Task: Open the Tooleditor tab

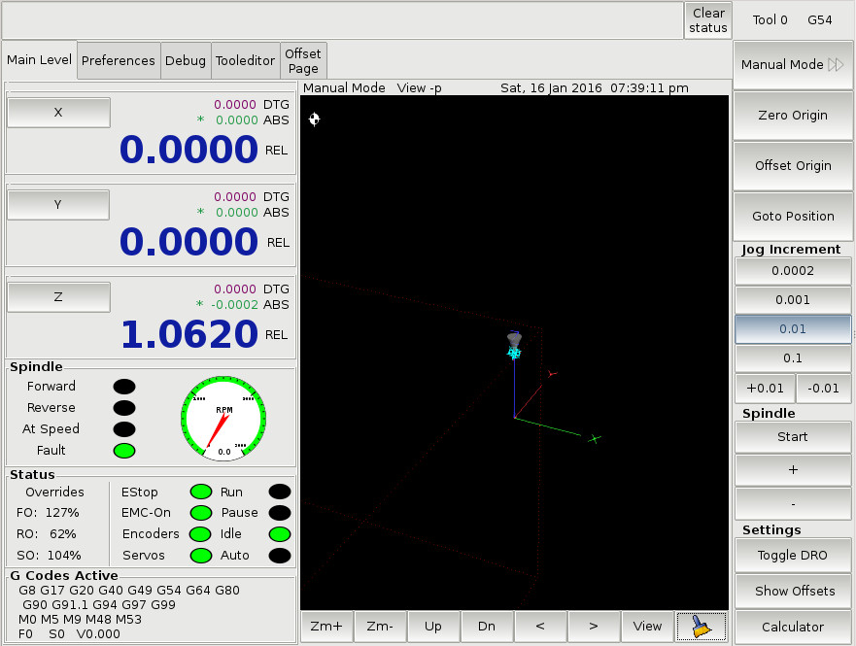Action: pos(245,60)
